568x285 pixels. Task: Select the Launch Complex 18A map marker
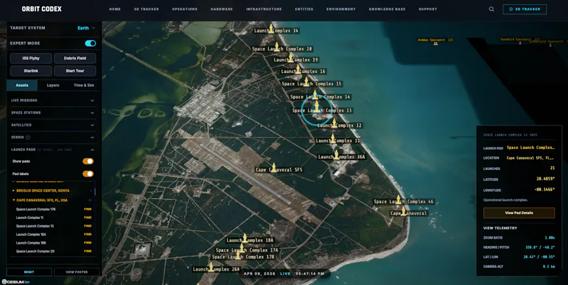[245, 238]
